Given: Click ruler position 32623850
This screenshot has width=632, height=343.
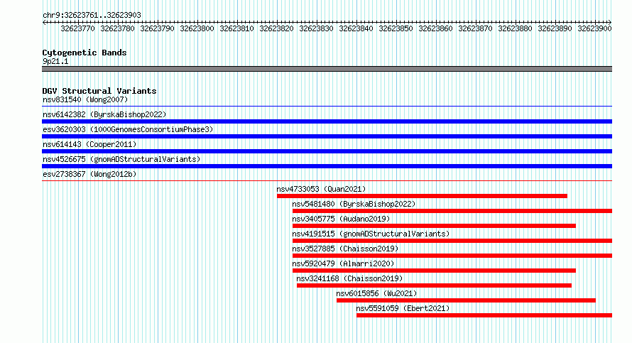Looking at the screenshot, I should [x=396, y=28].
